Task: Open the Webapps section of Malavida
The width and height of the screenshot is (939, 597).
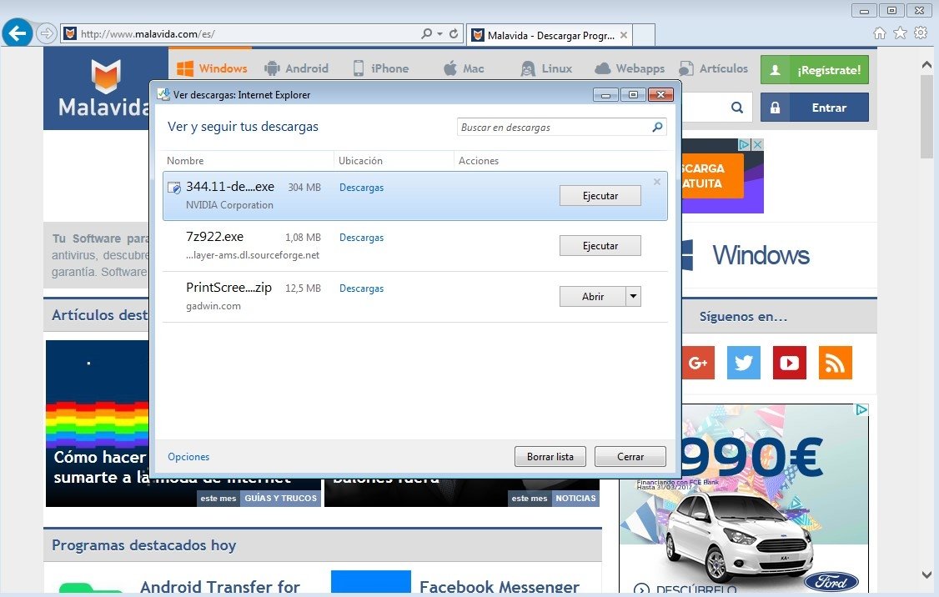Action: click(x=630, y=68)
